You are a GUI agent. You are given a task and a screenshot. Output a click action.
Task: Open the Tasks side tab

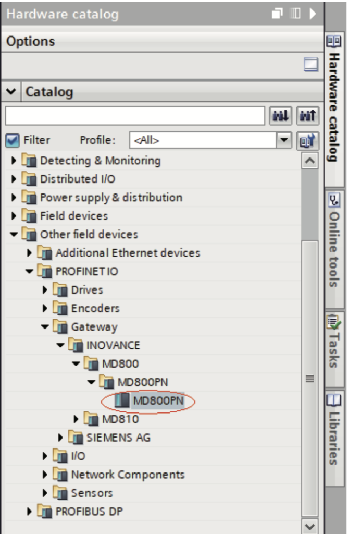334,341
